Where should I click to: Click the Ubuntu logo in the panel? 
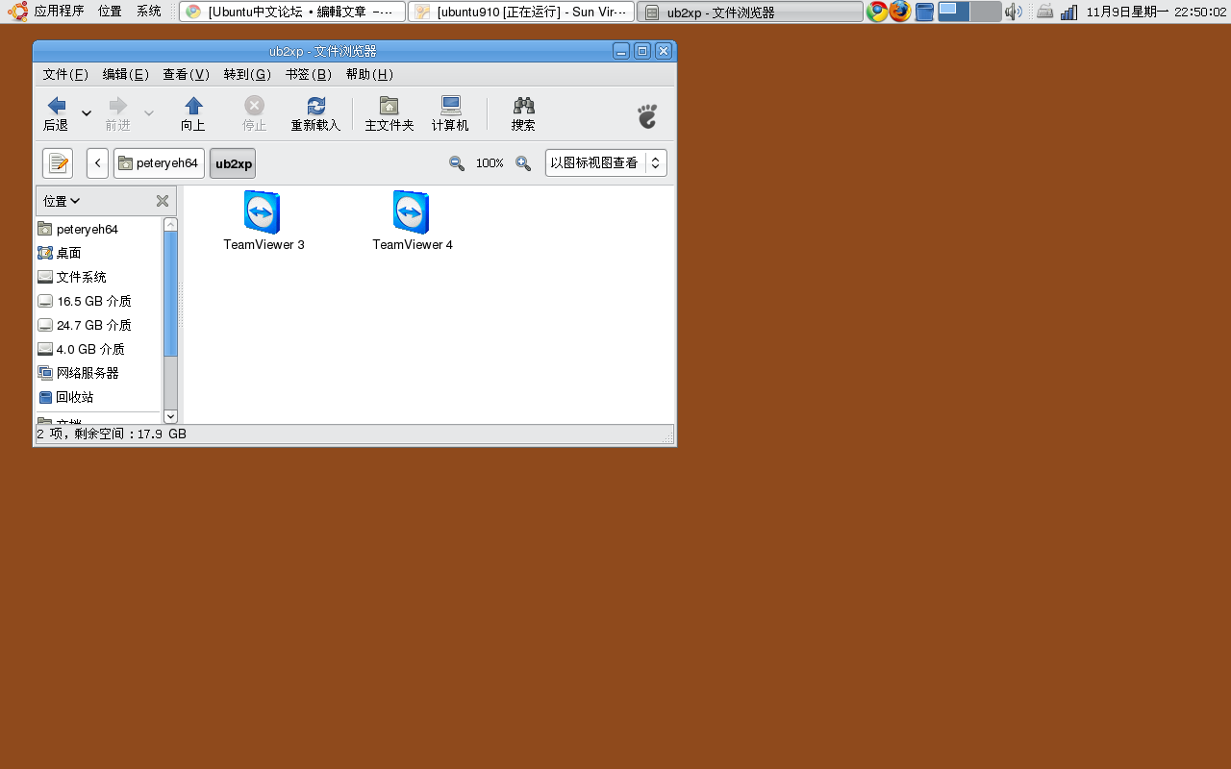(x=17, y=12)
